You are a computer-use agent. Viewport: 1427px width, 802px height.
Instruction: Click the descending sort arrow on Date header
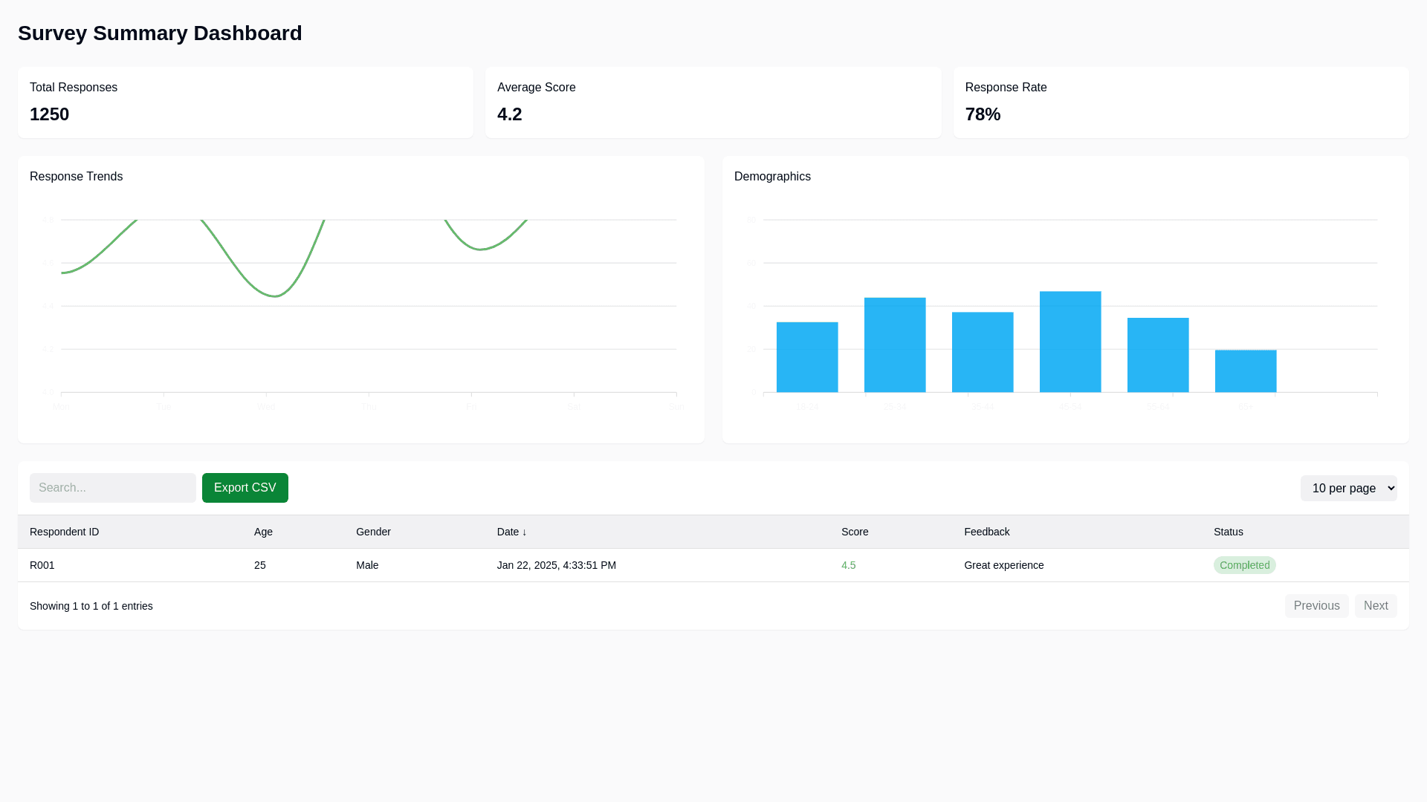524,532
